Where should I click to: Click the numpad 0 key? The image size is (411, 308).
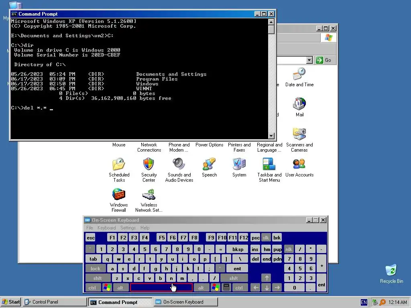tap(294, 288)
